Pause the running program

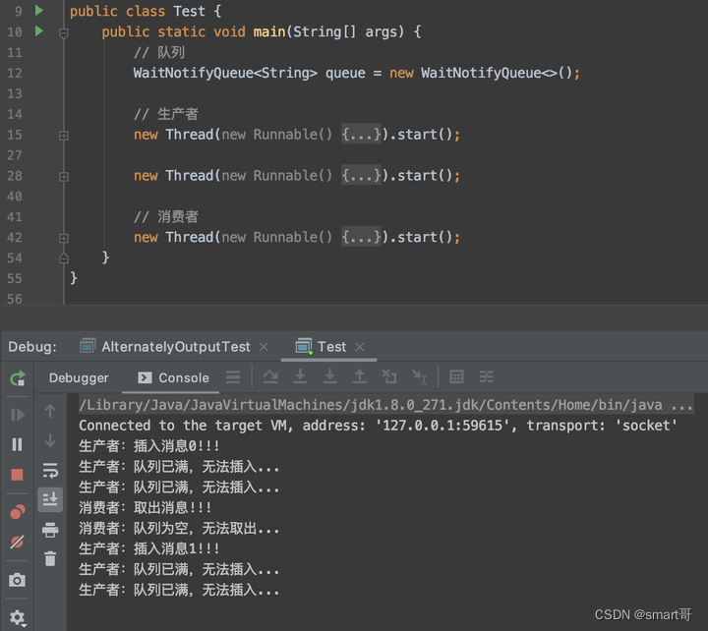(x=17, y=444)
